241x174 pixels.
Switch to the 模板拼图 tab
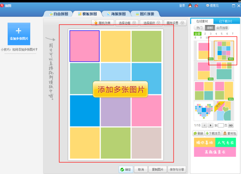tap(88, 14)
